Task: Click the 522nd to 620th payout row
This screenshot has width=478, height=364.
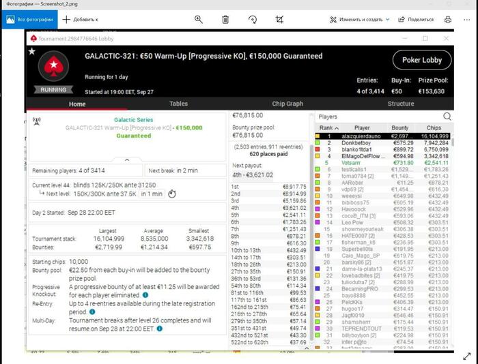Action: (268, 342)
